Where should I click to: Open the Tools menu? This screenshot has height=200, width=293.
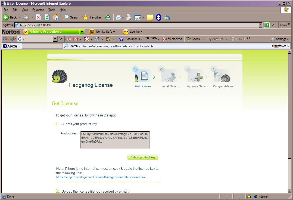click(x=52, y=10)
